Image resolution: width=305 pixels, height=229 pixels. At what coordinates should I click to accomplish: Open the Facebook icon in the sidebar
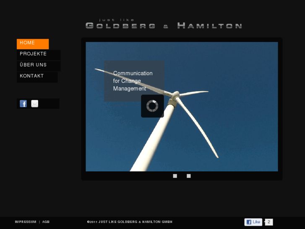[23, 104]
